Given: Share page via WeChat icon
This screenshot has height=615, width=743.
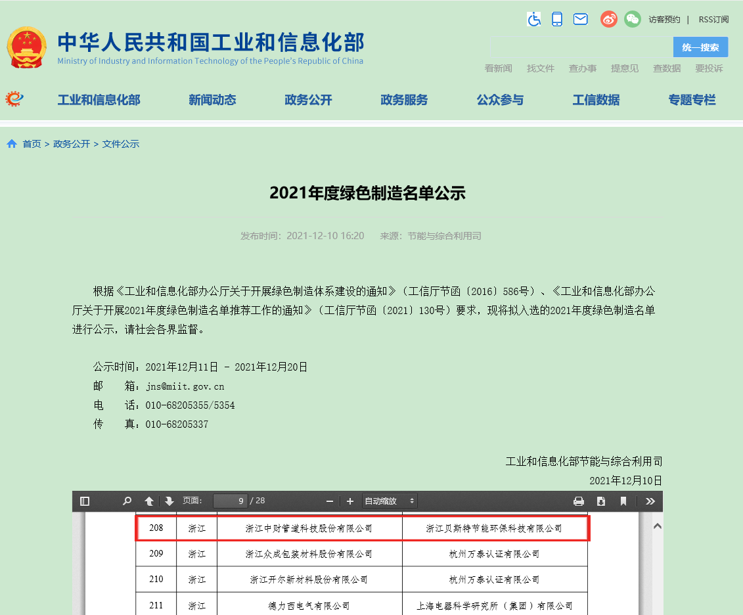Looking at the screenshot, I should coord(632,19).
